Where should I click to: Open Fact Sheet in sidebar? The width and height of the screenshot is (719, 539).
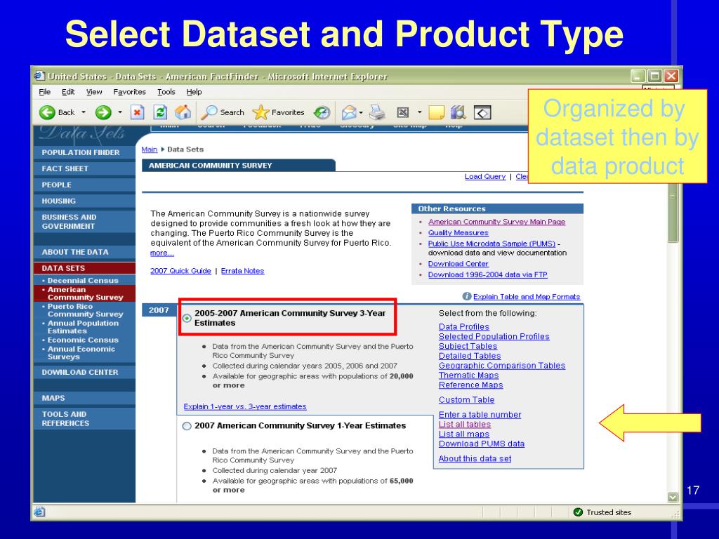(x=84, y=168)
